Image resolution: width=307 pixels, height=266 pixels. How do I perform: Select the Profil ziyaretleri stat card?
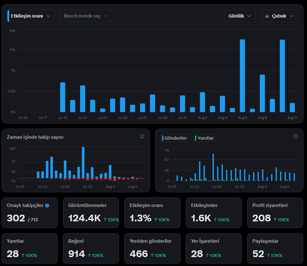(275, 213)
